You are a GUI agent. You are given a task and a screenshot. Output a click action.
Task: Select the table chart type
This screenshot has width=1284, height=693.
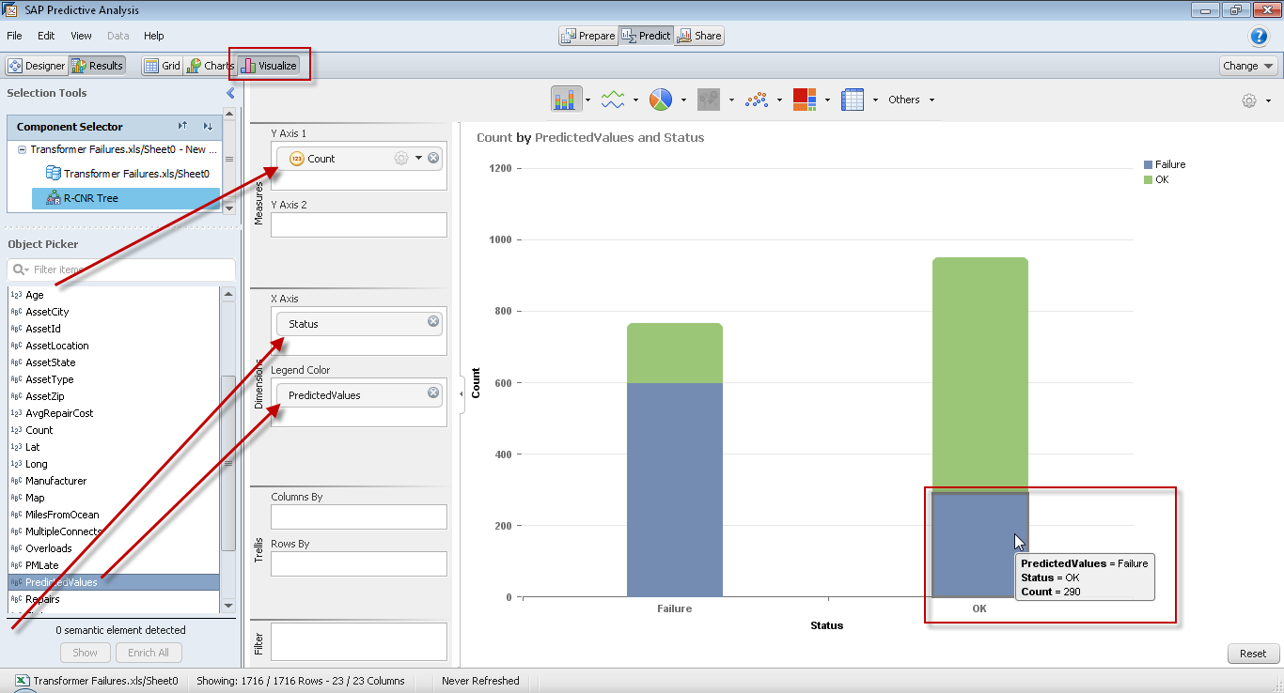click(853, 100)
